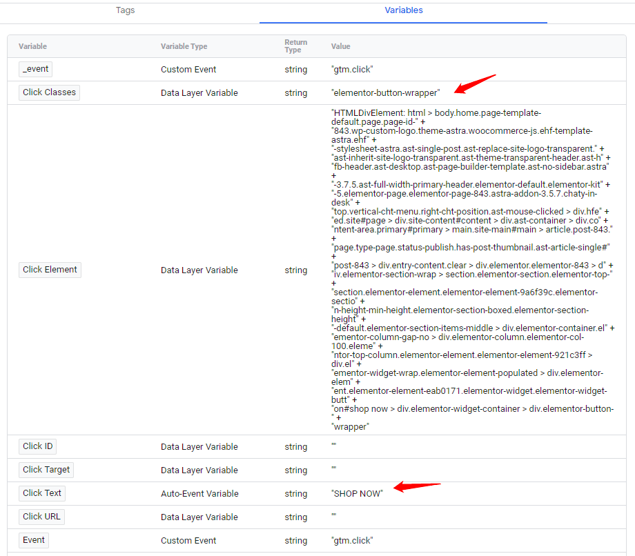Click Data Layer Variable in Click Target row
The image size is (635, 556).
point(199,470)
